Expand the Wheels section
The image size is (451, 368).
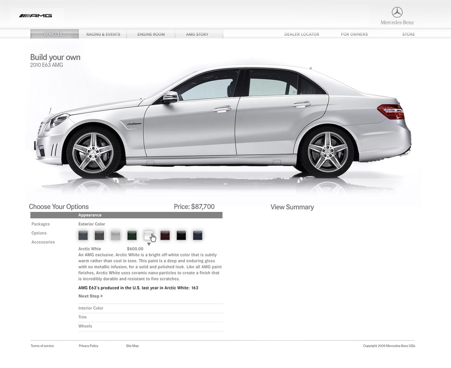point(151,326)
